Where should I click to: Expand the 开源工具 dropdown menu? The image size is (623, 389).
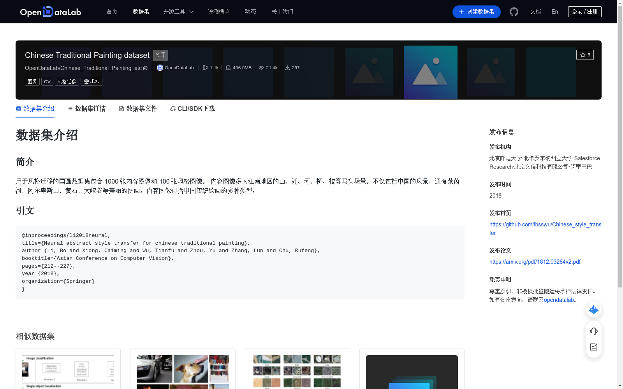pos(178,12)
